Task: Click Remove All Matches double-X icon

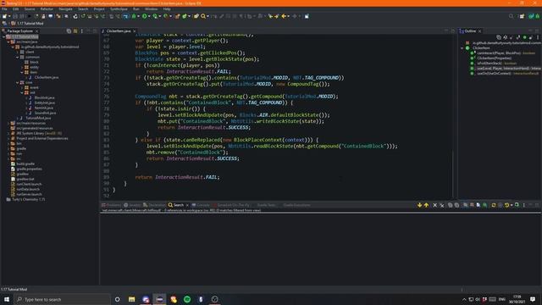Action: pos(442,205)
